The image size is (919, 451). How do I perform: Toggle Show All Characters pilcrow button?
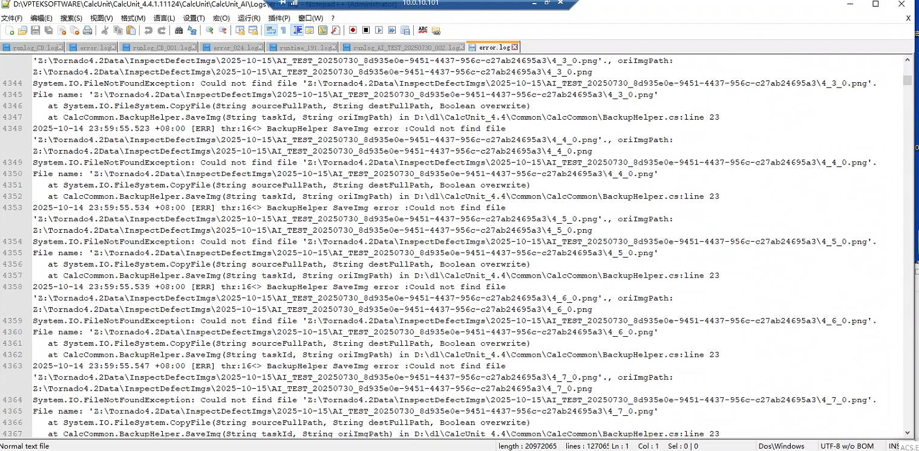coord(283,30)
